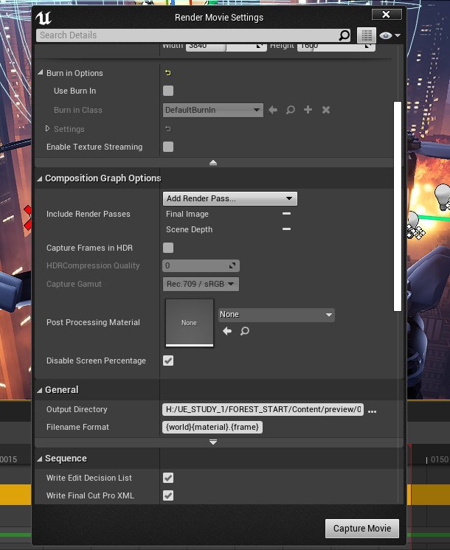
Task: Reset Burn in Options to default arrow
Action: tap(167, 73)
